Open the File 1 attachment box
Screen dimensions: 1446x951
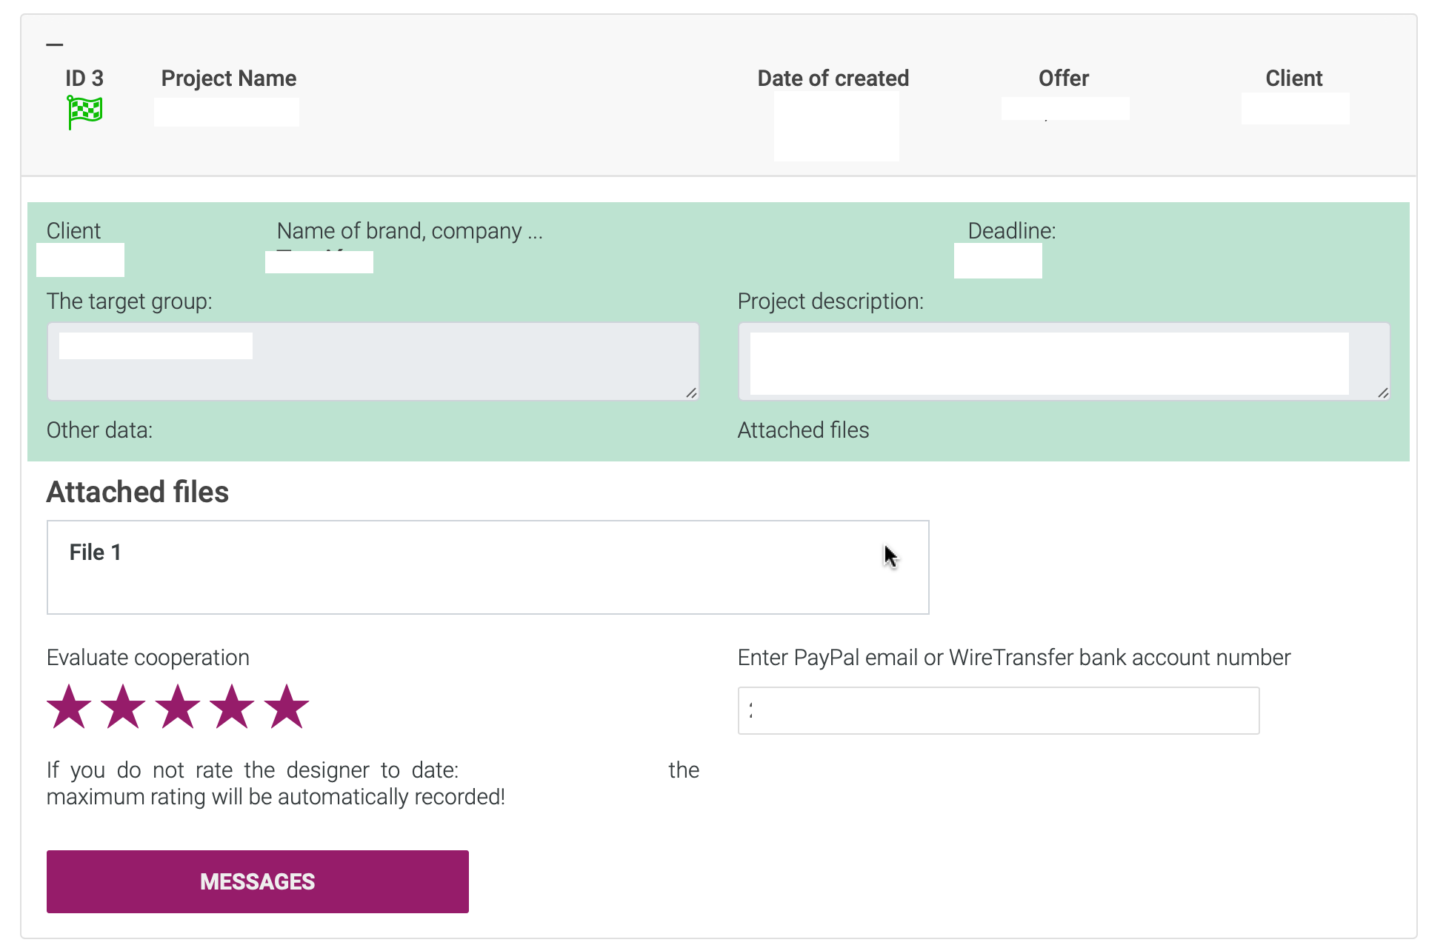click(488, 567)
